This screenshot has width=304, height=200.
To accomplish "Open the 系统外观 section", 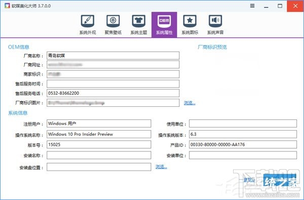I will [x=88, y=25].
